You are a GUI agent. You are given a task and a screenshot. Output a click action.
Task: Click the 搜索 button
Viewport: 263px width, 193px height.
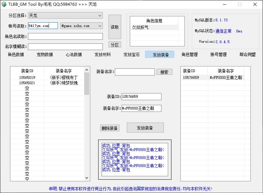pos(164,72)
